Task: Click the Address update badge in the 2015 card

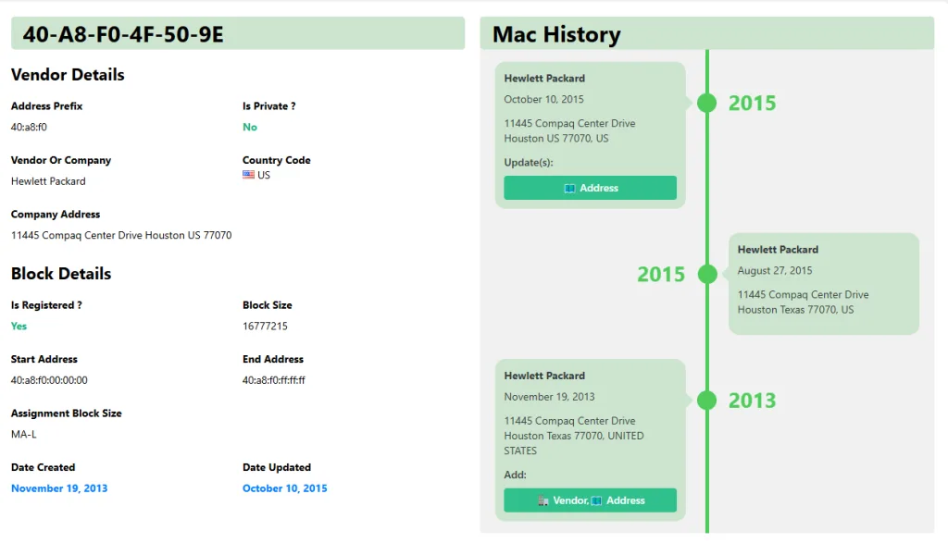Action: (591, 188)
